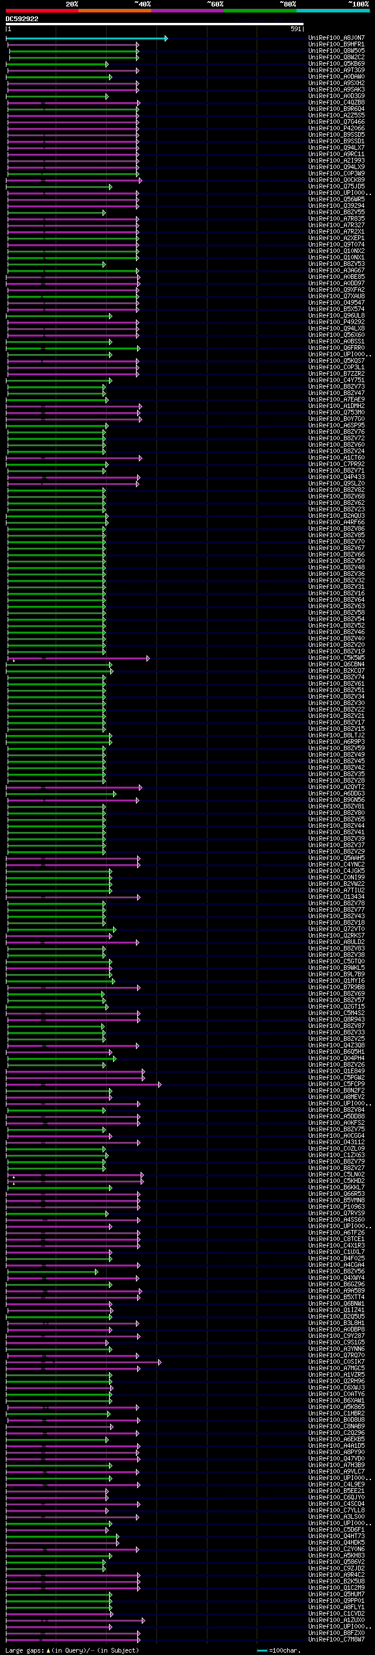
Task: Open hit UniRef100_Q4XWY4
Action: [x=336, y=1278]
